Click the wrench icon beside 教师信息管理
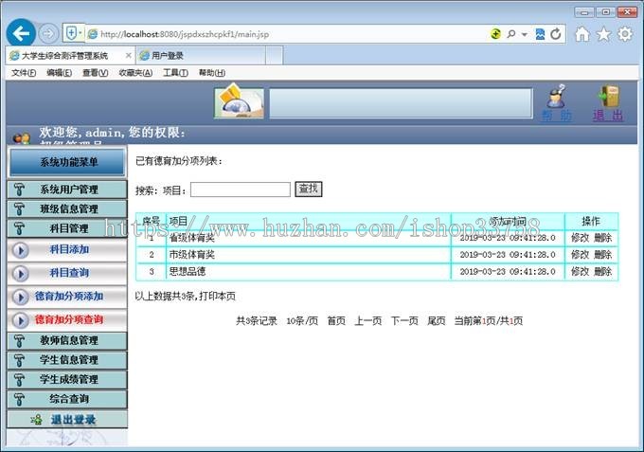 tap(19, 340)
